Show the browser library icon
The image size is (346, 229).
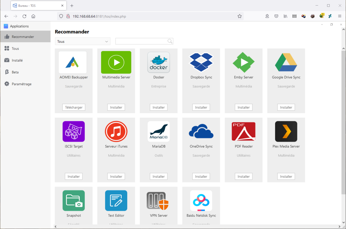pyautogui.click(x=285, y=16)
